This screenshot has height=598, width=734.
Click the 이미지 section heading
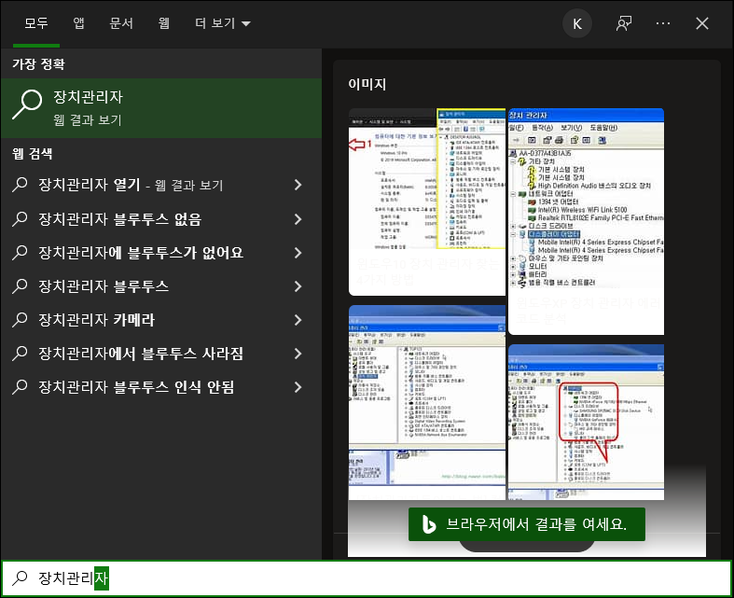[x=367, y=84]
